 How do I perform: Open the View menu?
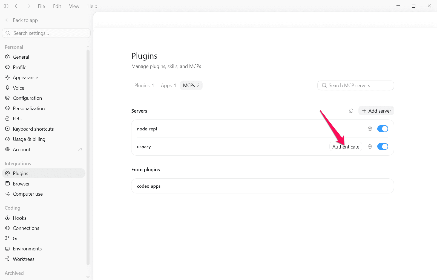(x=74, y=6)
